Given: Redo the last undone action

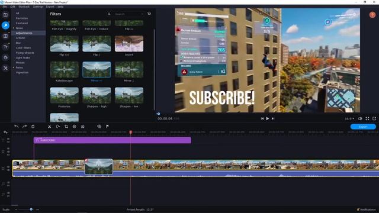Looking at the screenshot, I should click(24, 126).
